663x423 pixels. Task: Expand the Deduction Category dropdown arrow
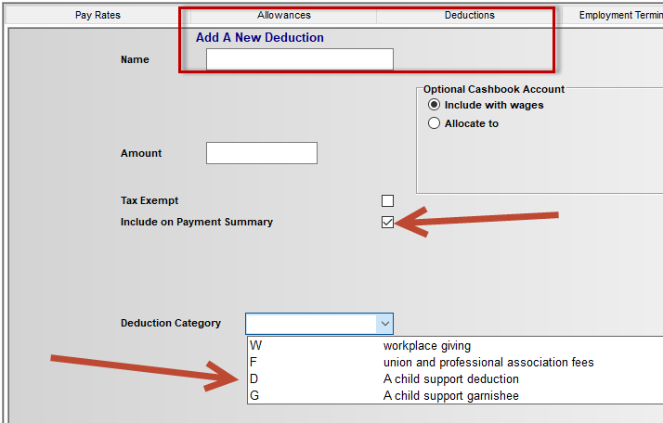tap(384, 324)
